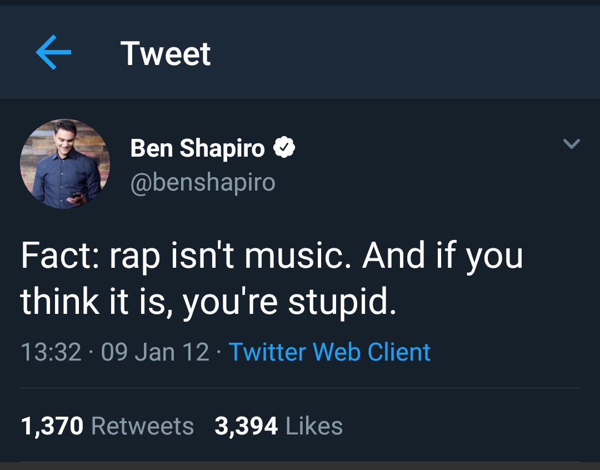
Task: Click the tweet line starting with Fact
Action: 272,256
